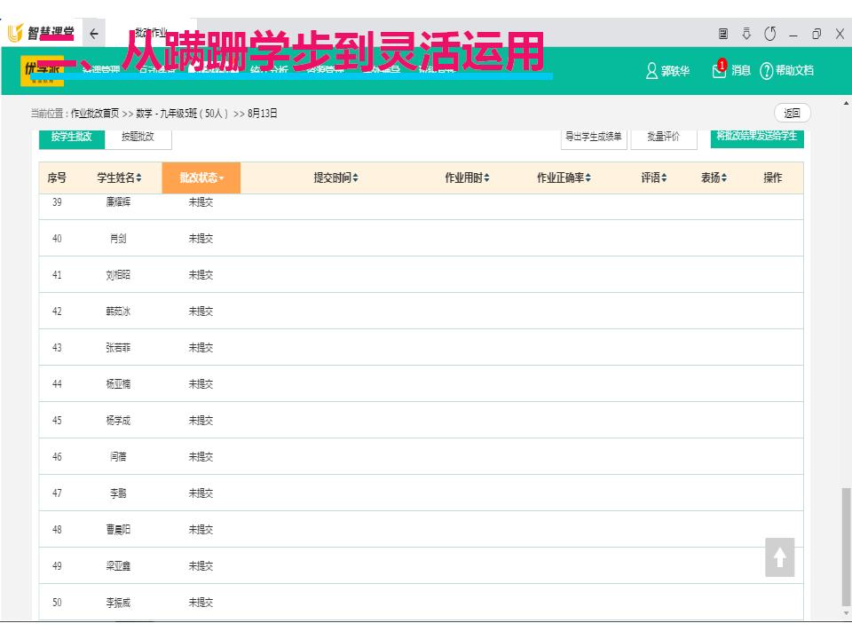852x639 pixels.
Task: Click the 返回 button
Action: pos(792,113)
